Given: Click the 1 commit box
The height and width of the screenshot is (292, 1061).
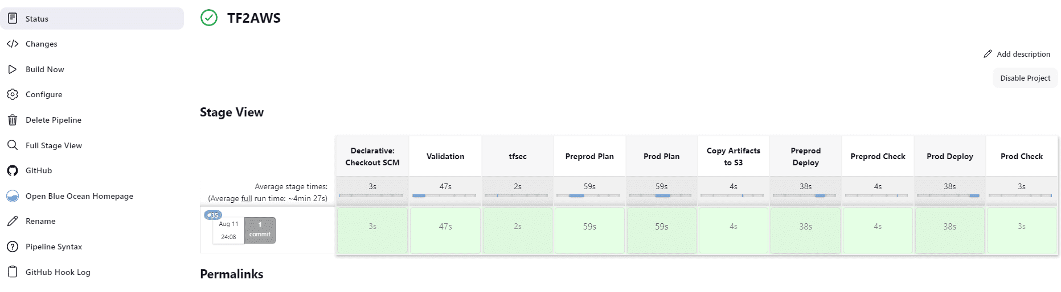Looking at the screenshot, I should (x=260, y=230).
